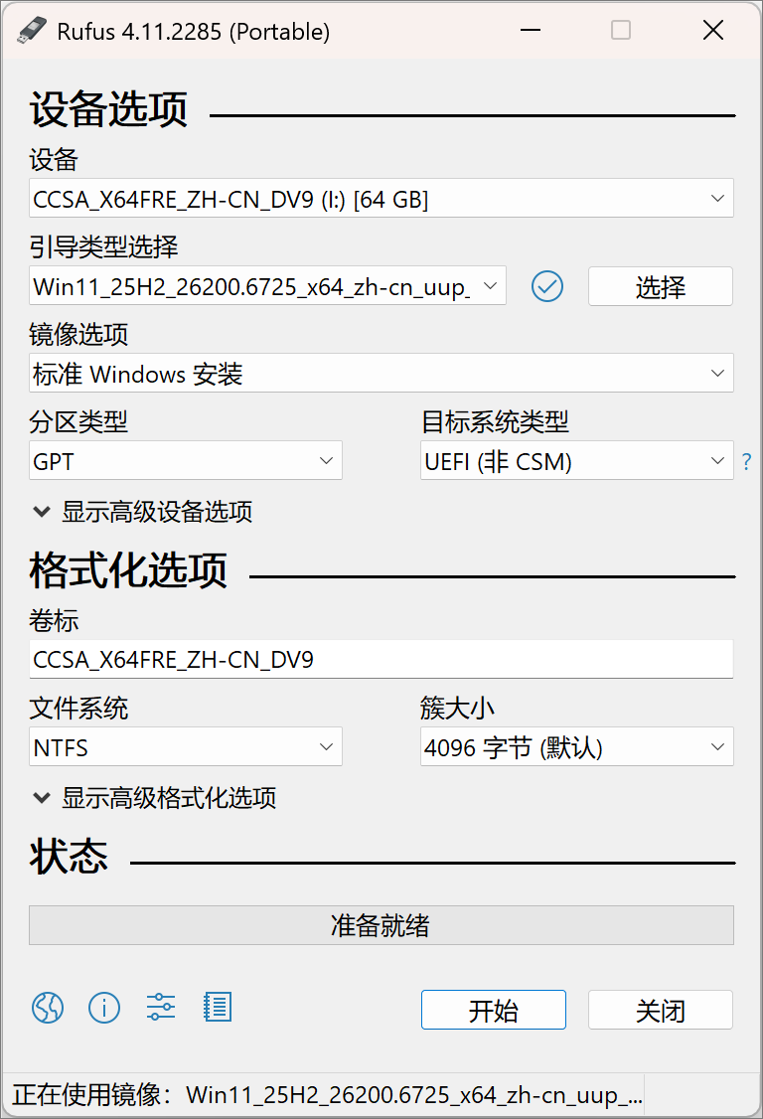This screenshot has width=763, height=1119.
Task: Open the image option dropdown
Action: tap(381, 374)
